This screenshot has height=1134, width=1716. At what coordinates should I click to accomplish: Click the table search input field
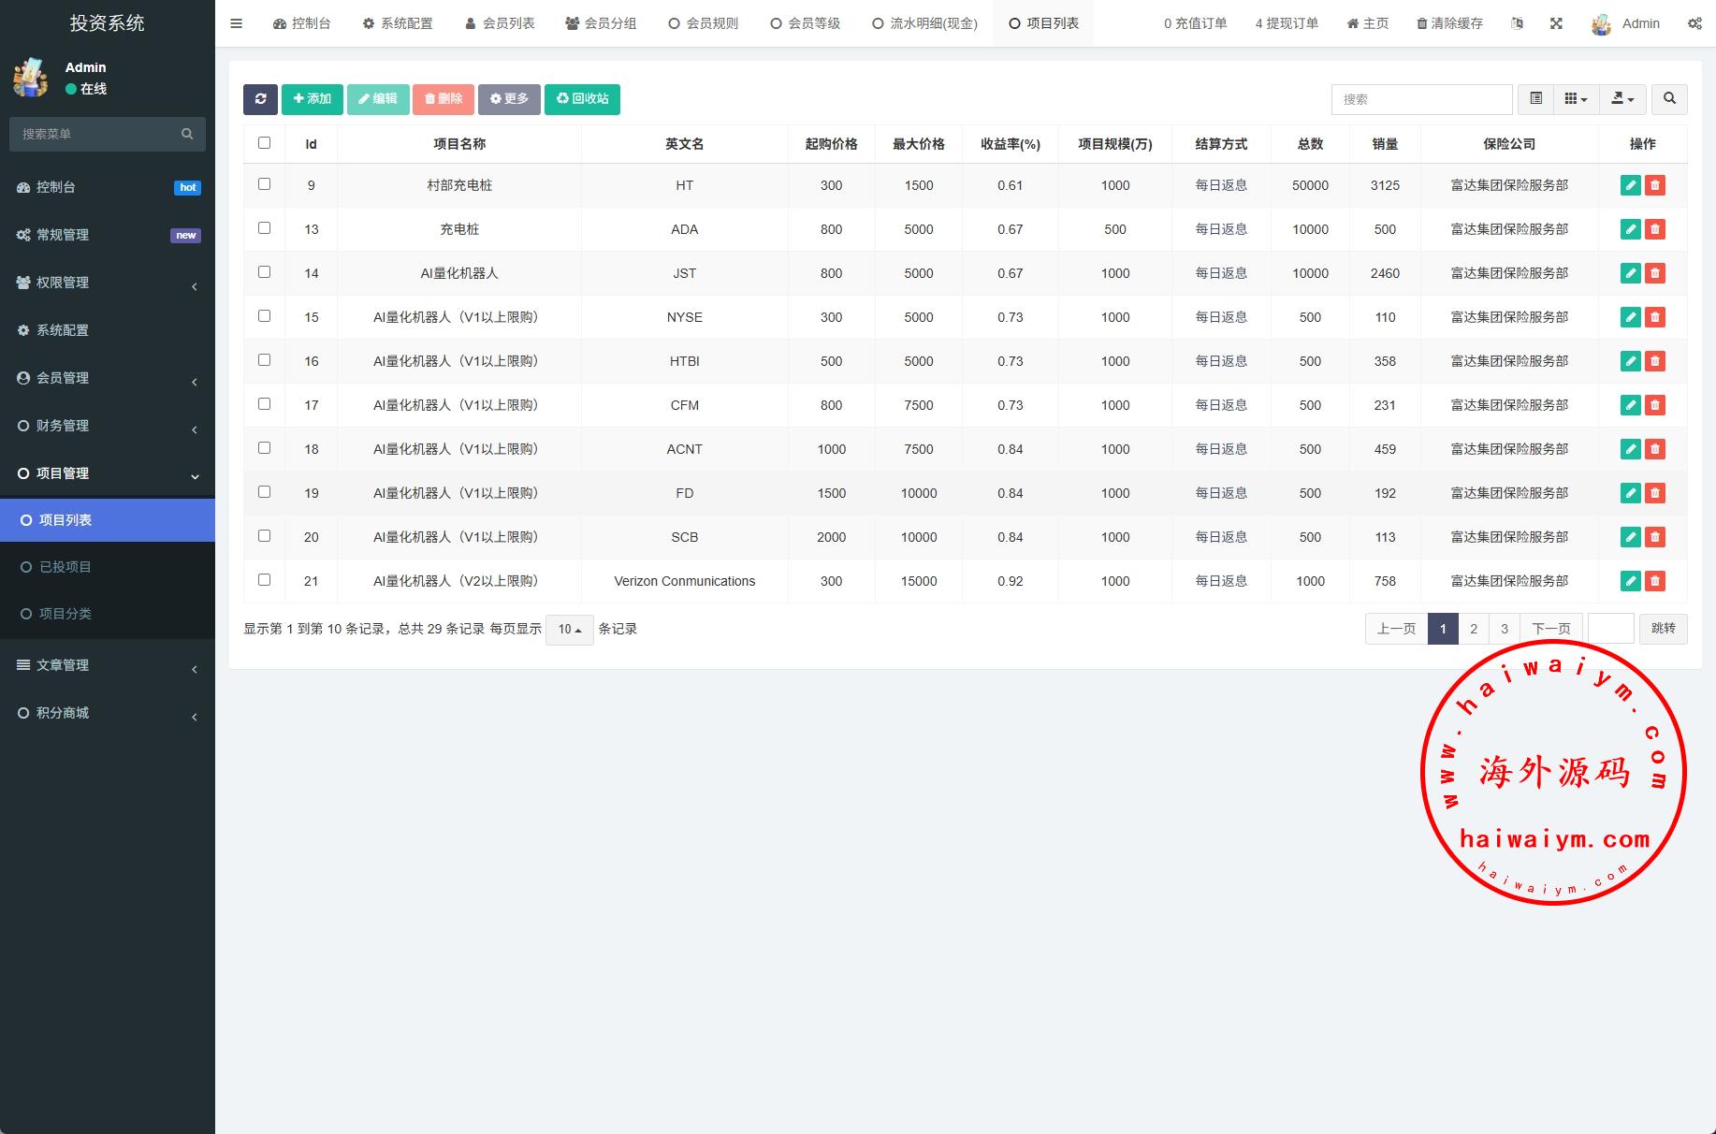click(x=1421, y=99)
